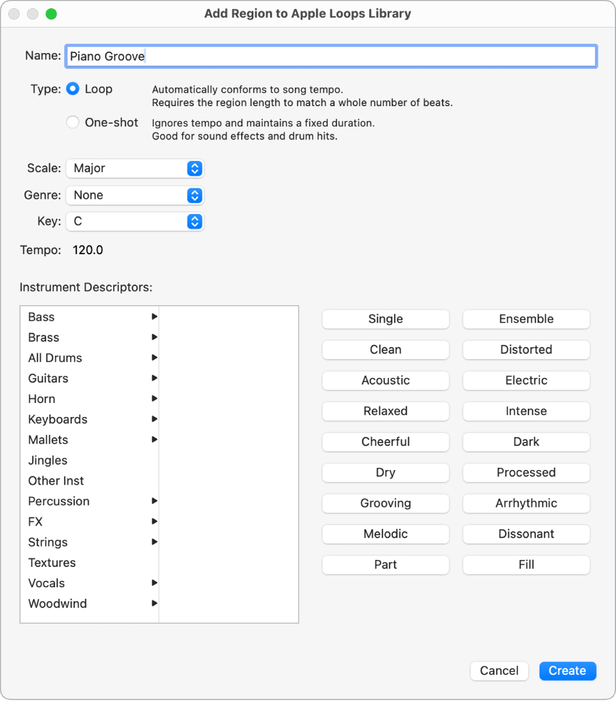Open the Key dropdown
Image resolution: width=616 pixels, height=701 pixels.
135,222
